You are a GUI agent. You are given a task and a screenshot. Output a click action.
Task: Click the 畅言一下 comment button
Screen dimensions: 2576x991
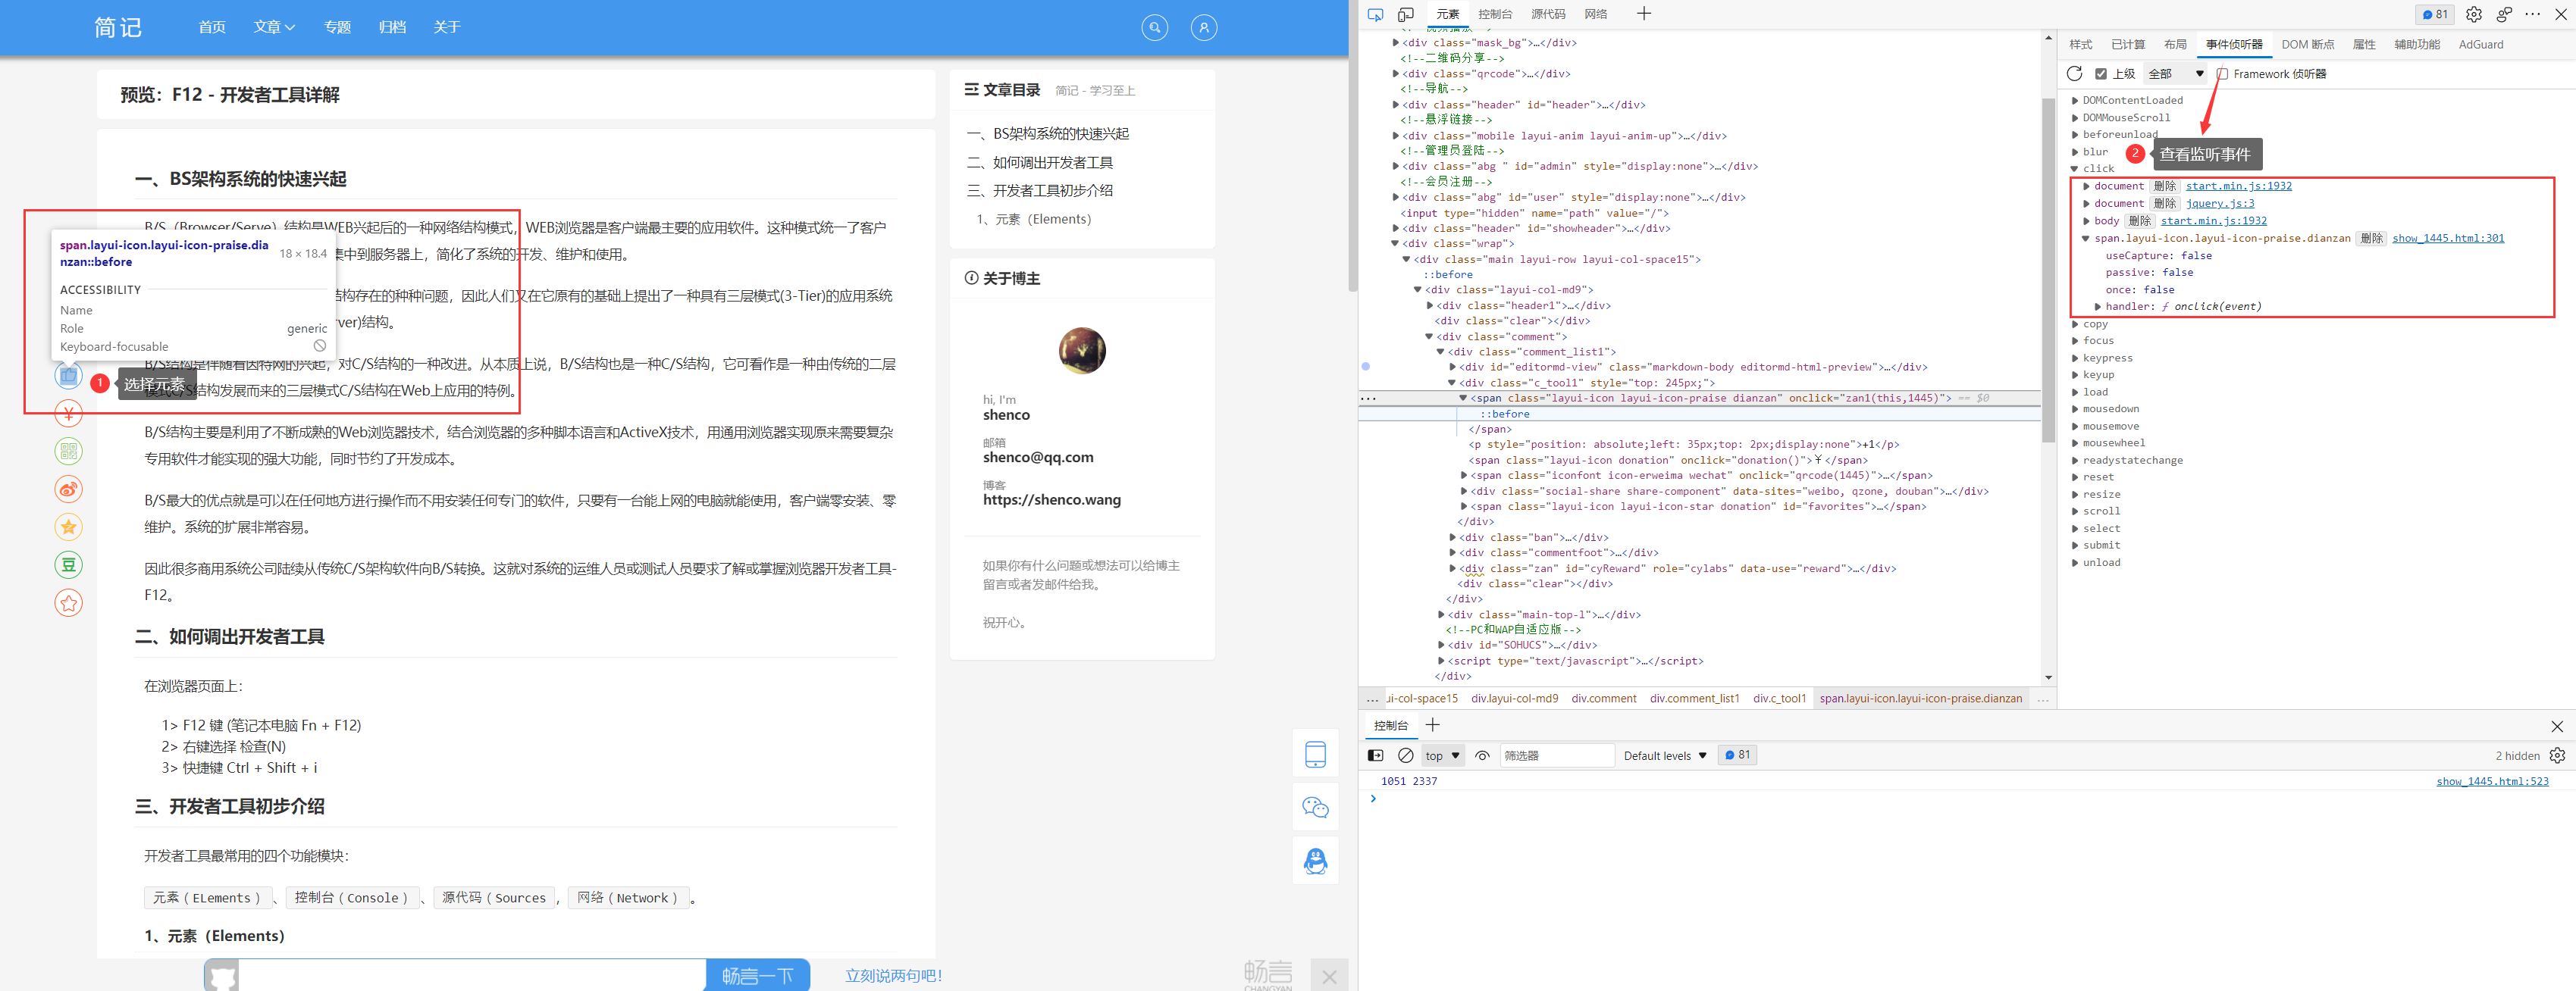pos(758,976)
